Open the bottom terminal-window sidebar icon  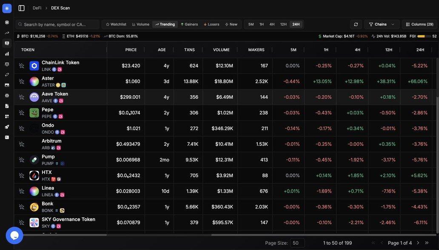[x=7, y=137]
